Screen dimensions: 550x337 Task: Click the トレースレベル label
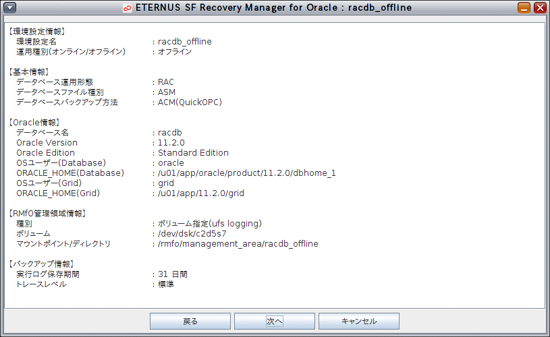[41, 284]
